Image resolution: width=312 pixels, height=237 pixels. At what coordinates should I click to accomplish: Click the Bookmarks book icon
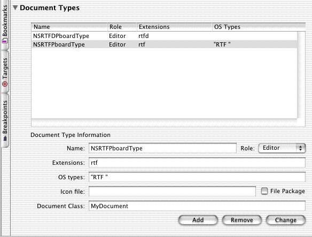(5, 41)
